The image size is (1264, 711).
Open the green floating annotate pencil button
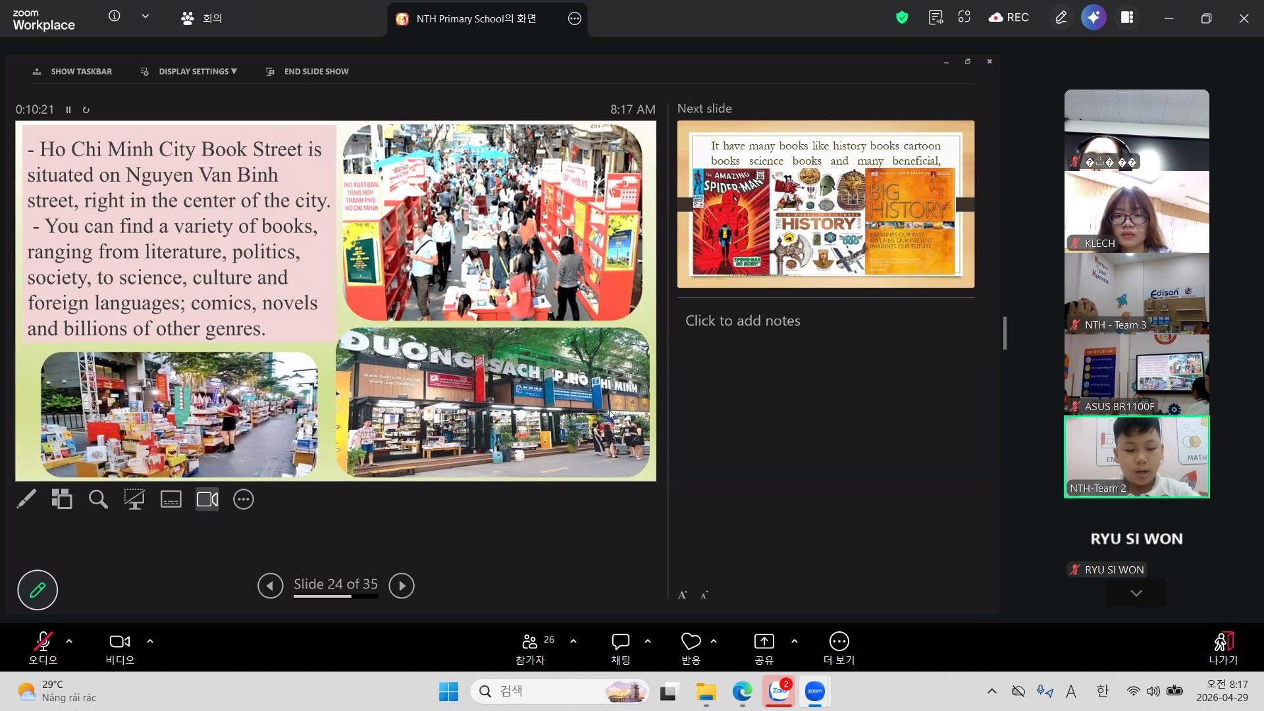click(38, 589)
